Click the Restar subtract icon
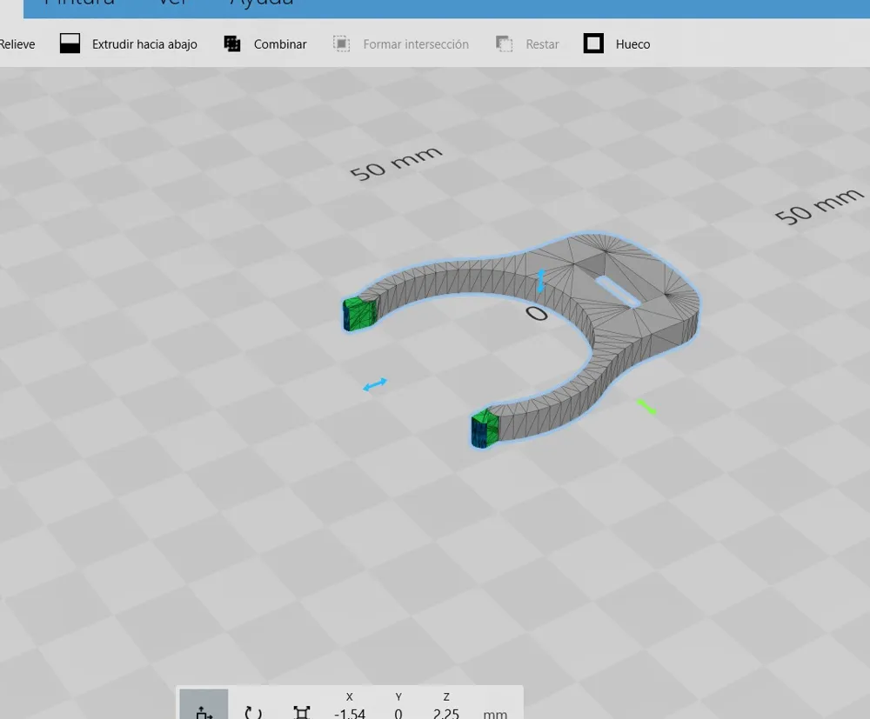Viewport: 870px width, 719px height. tap(504, 43)
